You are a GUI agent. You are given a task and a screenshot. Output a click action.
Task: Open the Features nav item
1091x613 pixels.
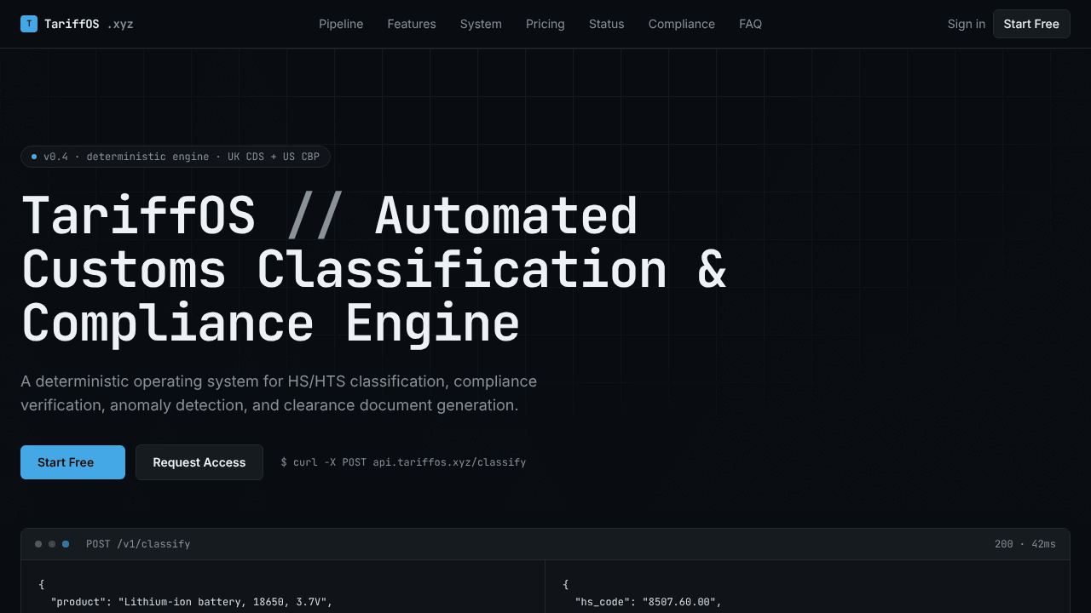412,24
